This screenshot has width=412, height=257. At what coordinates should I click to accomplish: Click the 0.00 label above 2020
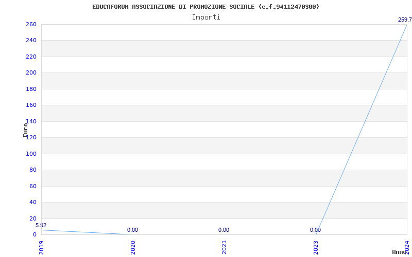click(132, 230)
